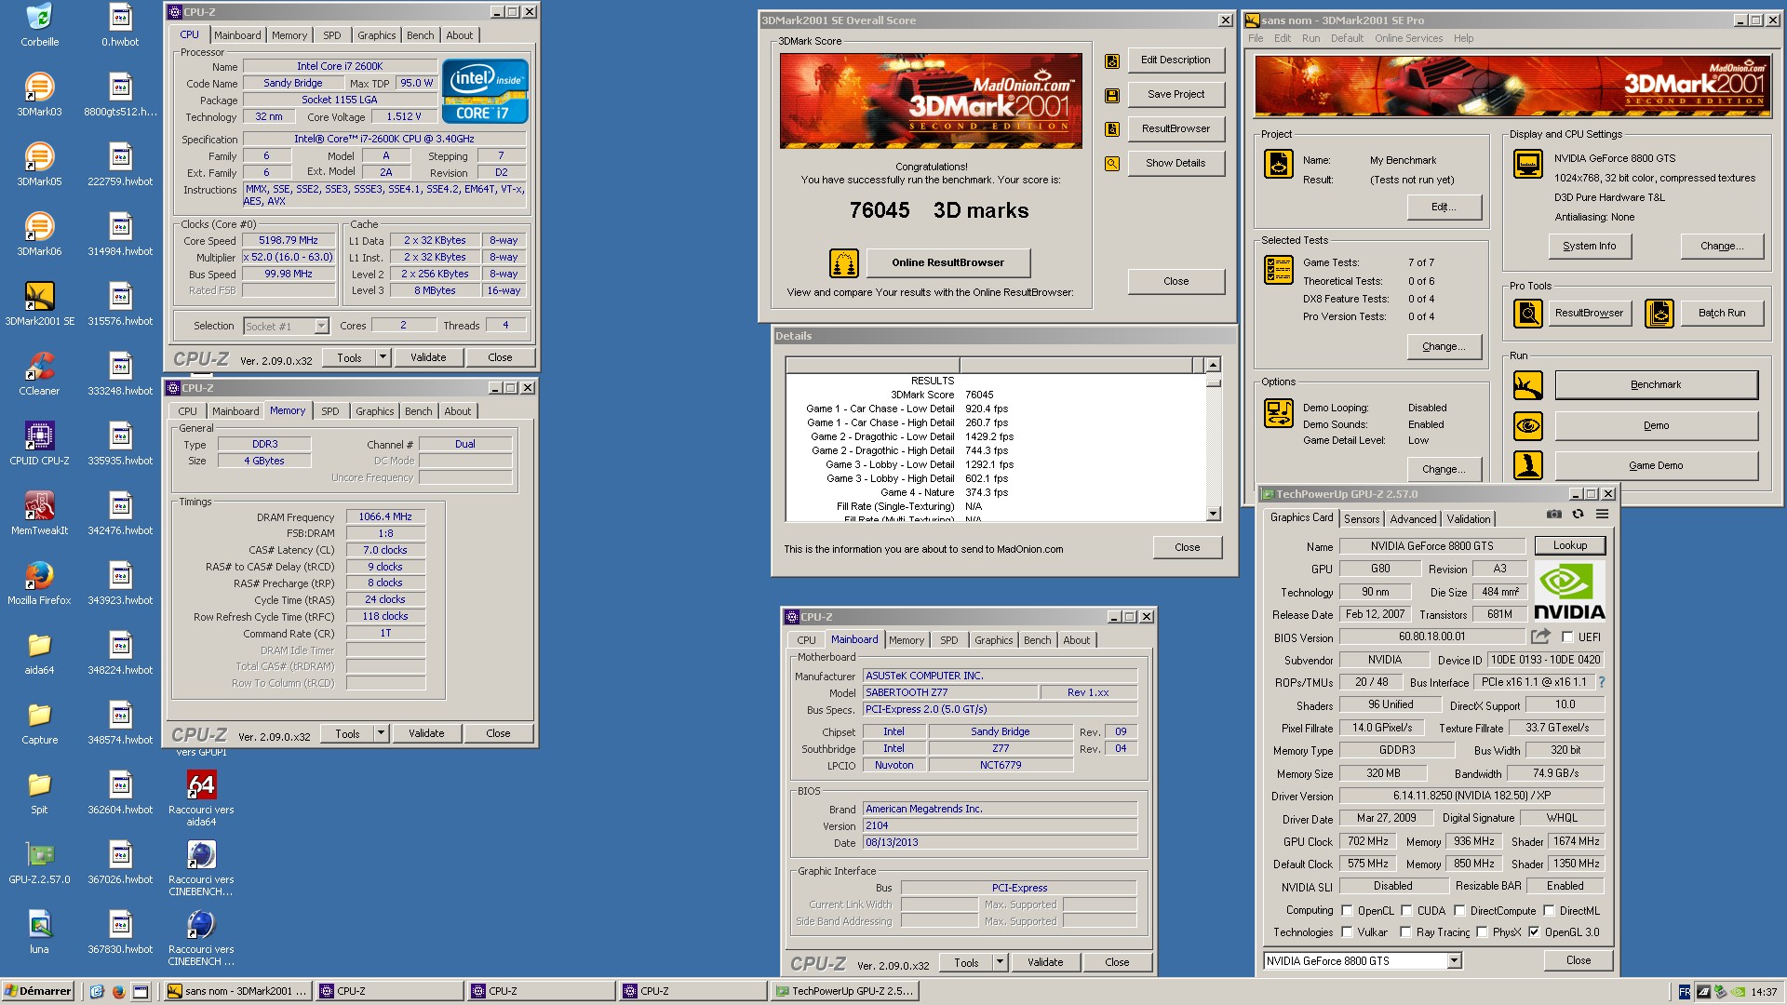The height and width of the screenshot is (1005, 1787).
Task: Take a GPU-Z screenshot with camera icon
Action: [x=1554, y=514]
